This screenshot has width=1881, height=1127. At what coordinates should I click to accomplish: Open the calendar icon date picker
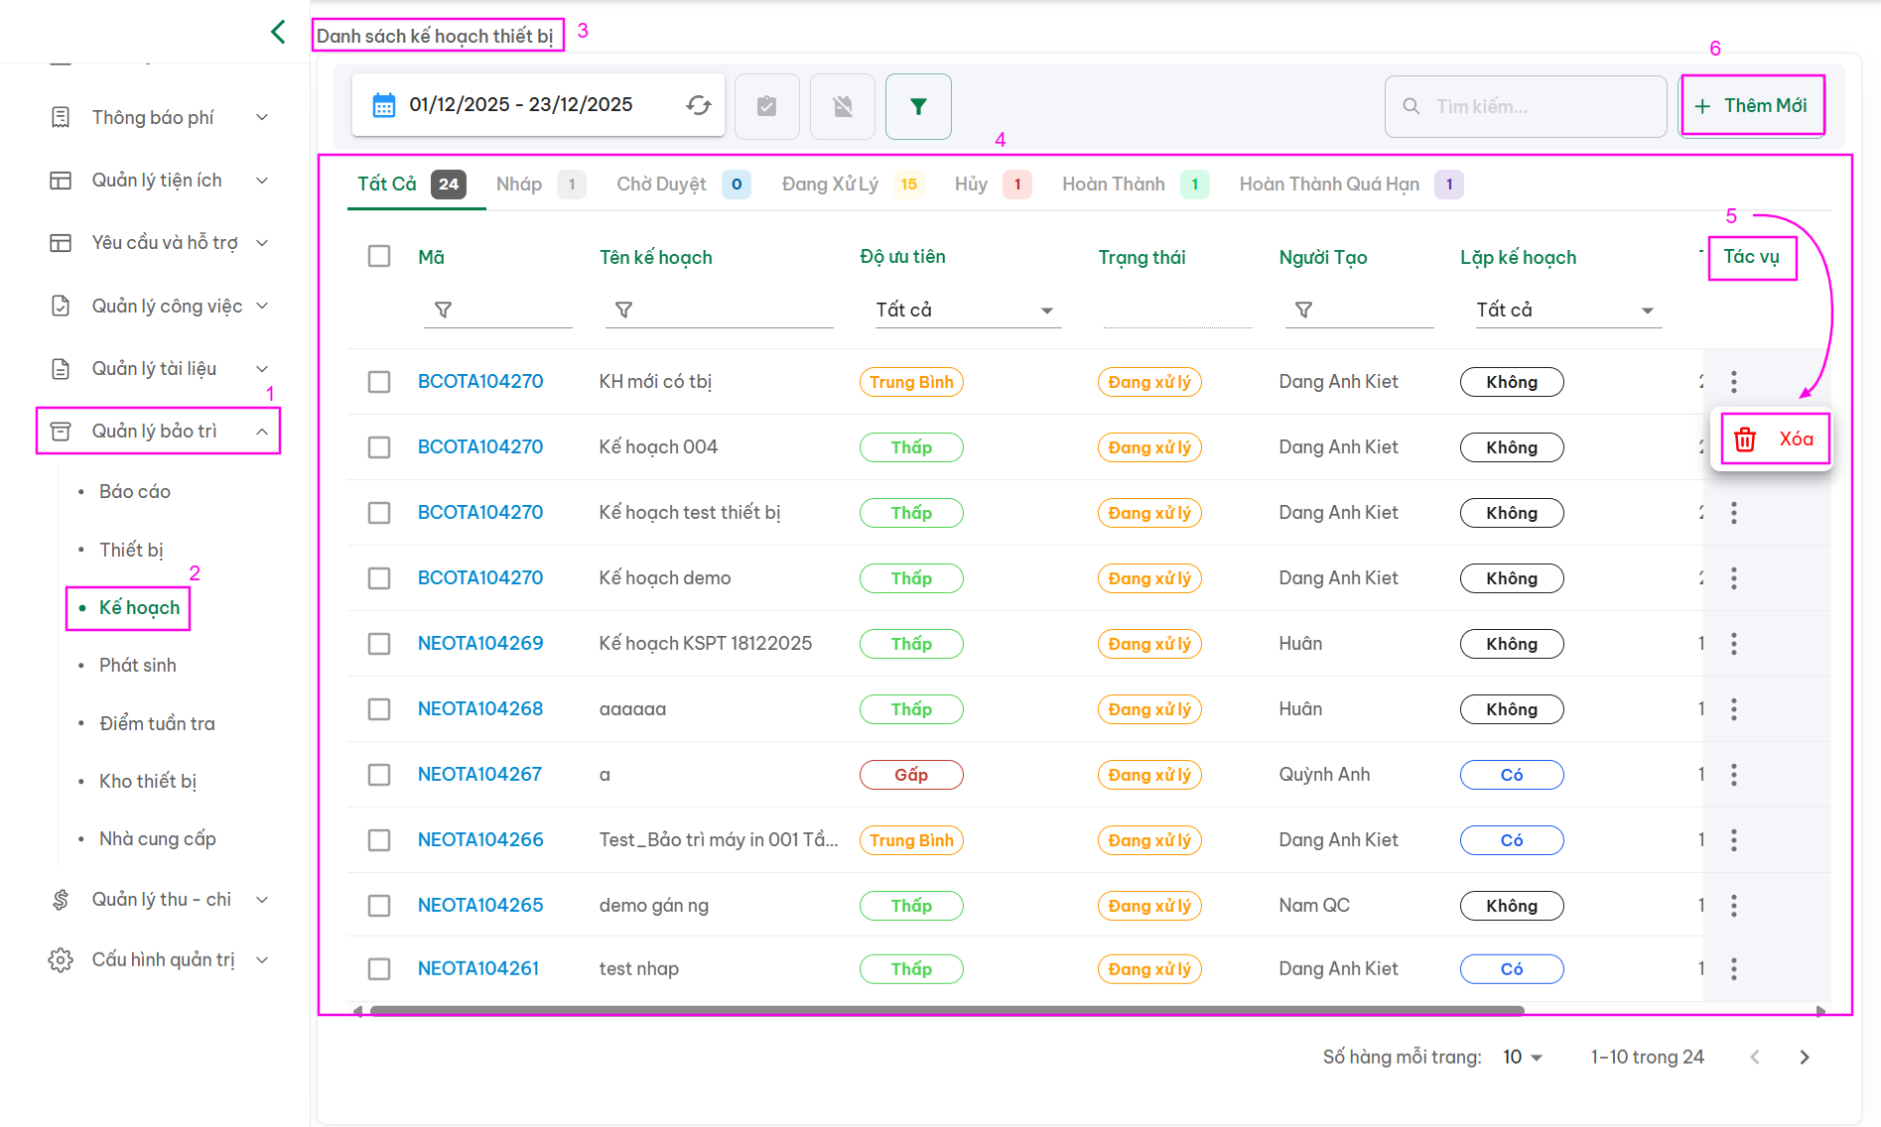tap(383, 105)
